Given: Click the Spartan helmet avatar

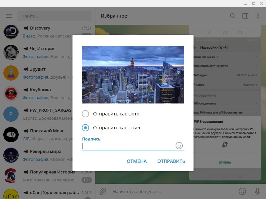Looking at the screenshot, I should (x=11, y=176).
